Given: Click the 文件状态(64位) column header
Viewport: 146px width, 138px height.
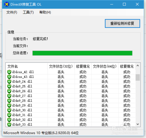Looking at the screenshot, I should 105,67.
